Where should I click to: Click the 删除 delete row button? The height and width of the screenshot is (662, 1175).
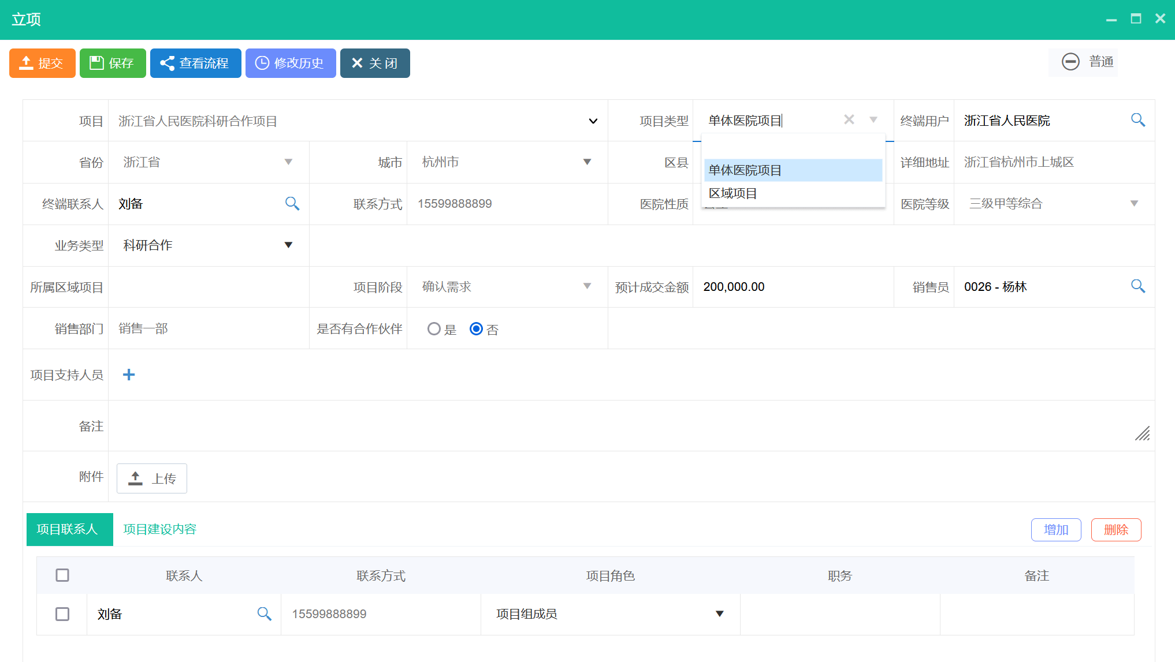[1116, 530]
